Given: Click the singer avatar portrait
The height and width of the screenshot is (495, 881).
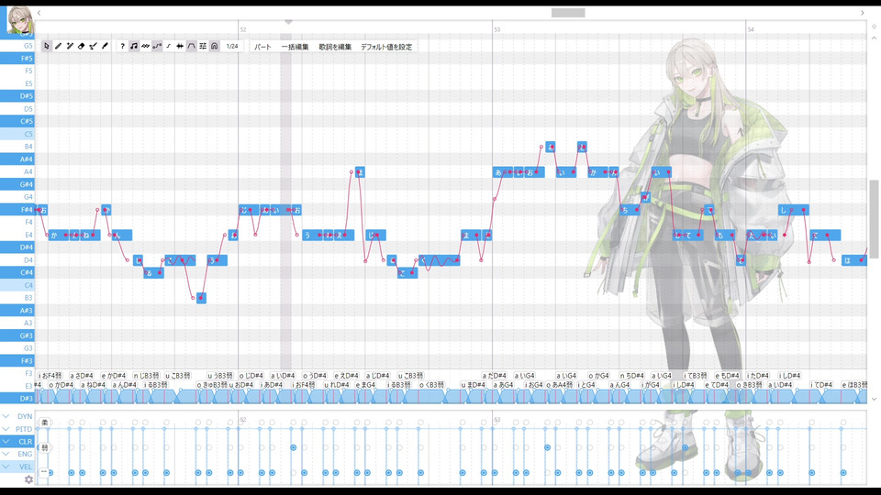Looking at the screenshot, I should [19, 20].
